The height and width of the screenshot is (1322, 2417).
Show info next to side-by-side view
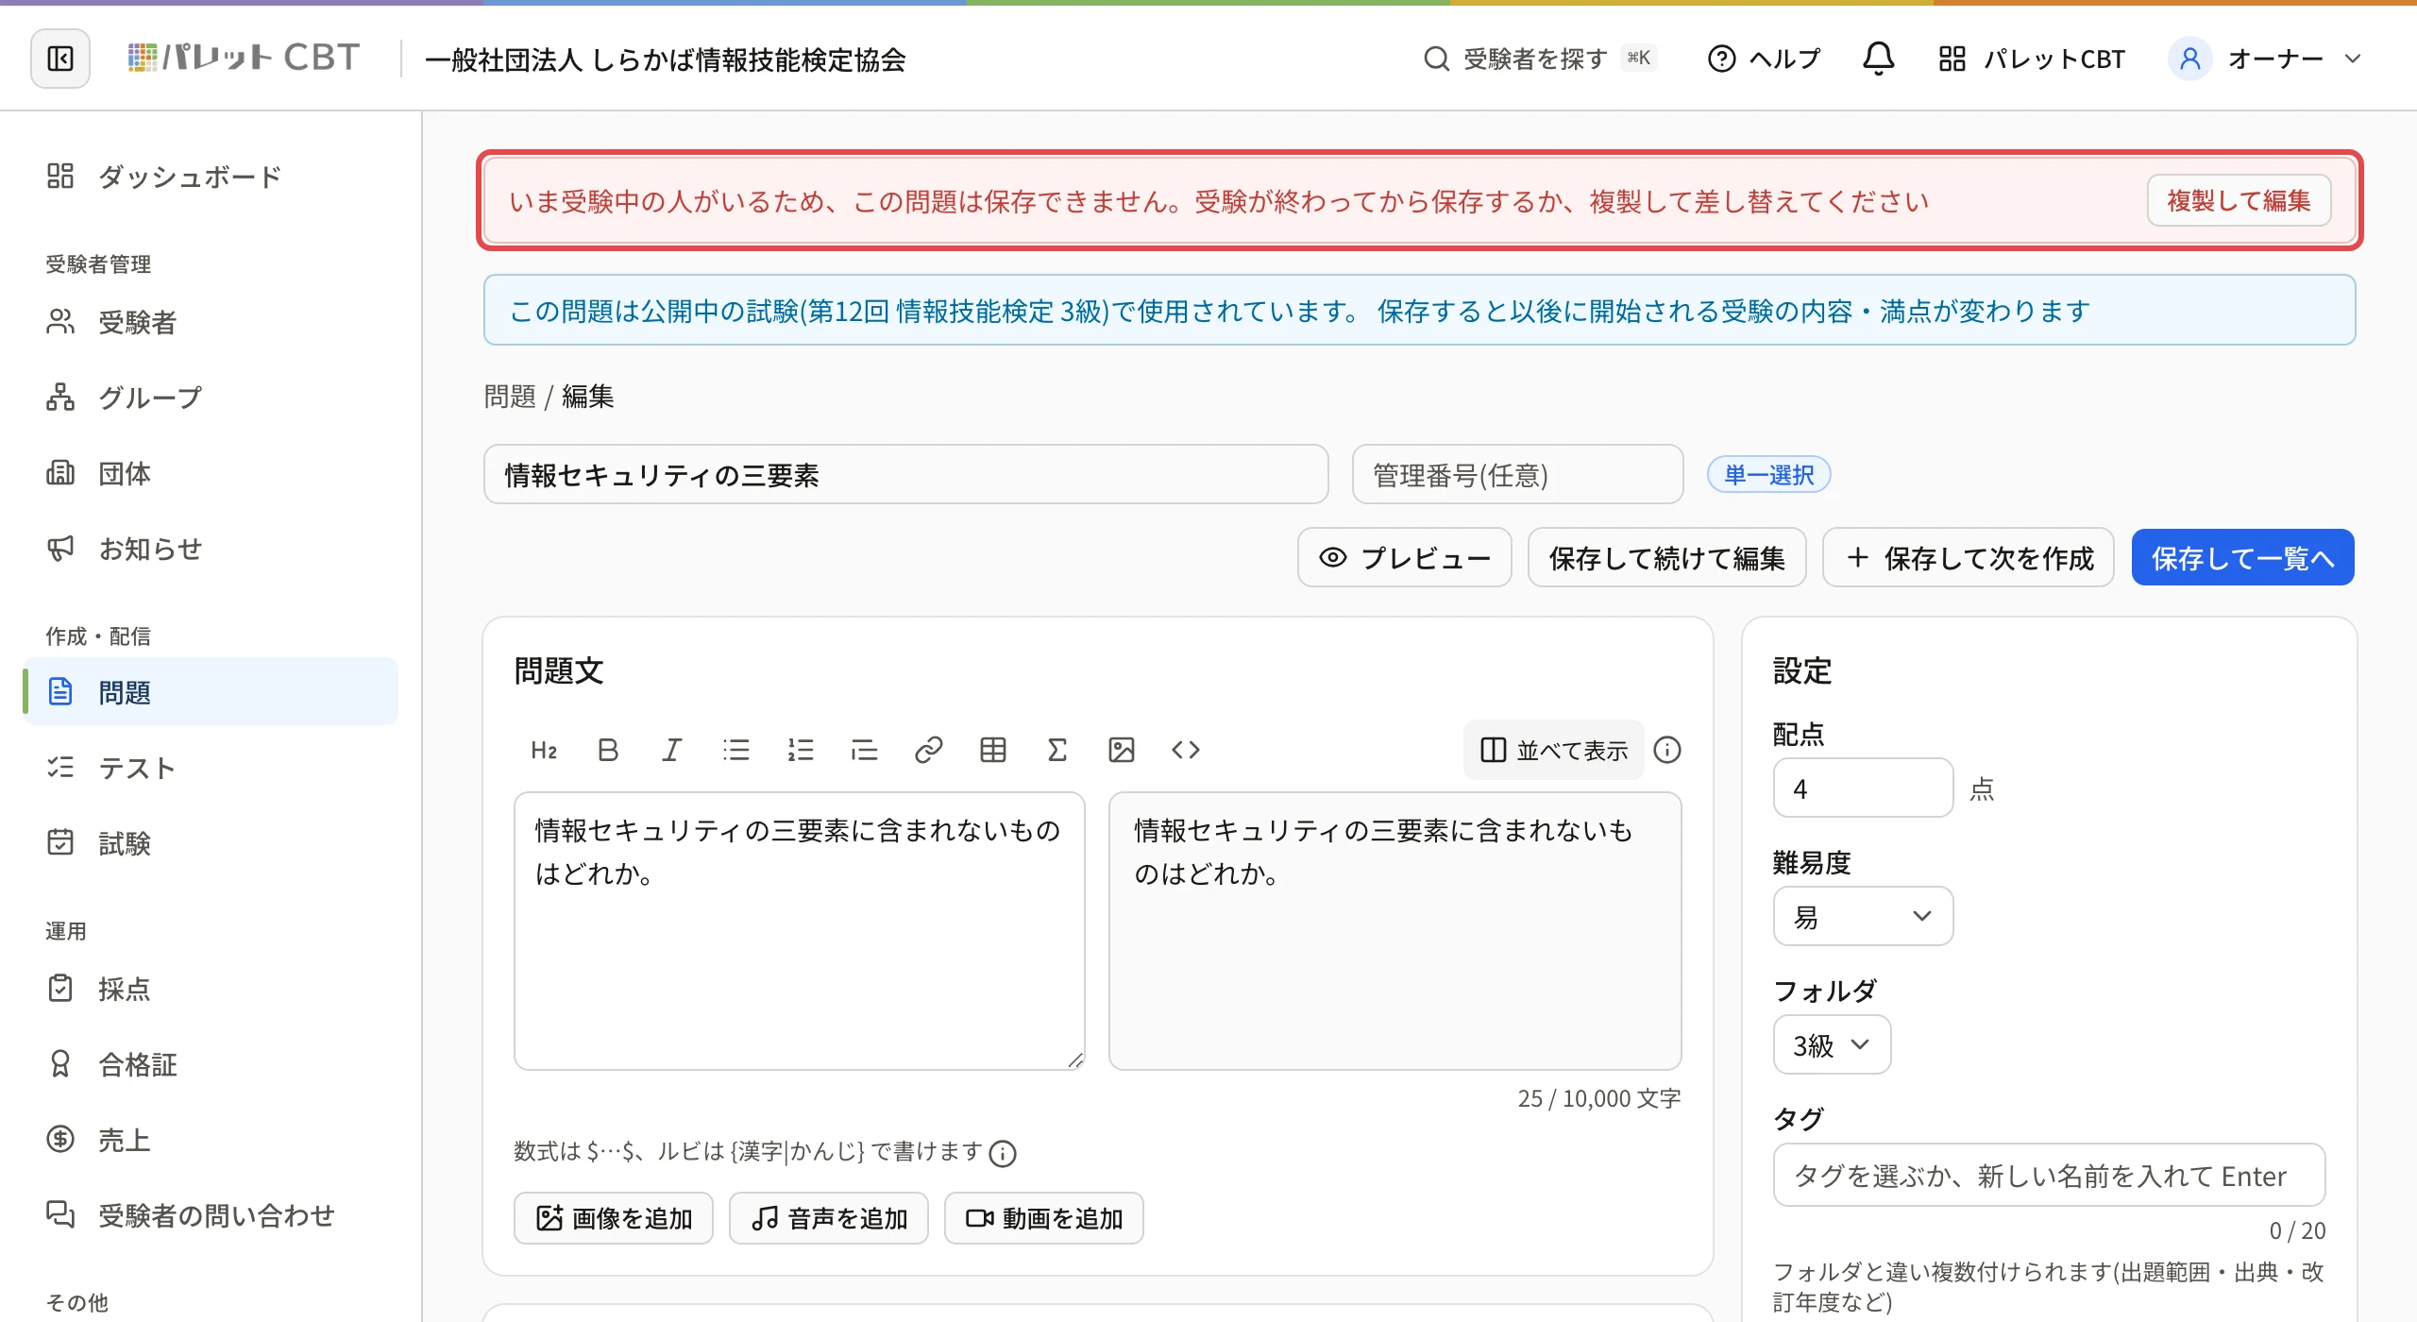point(1667,750)
